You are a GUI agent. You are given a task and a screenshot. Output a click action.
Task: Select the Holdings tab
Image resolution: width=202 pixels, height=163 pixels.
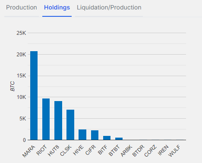point(57,7)
